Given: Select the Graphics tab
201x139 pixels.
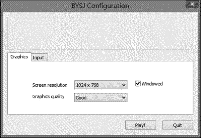Looking at the screenshot, I should pyautogui.click(x=19, y=56).
